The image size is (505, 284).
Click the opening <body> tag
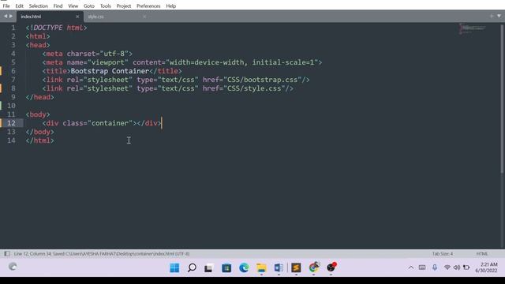(38, 114)
